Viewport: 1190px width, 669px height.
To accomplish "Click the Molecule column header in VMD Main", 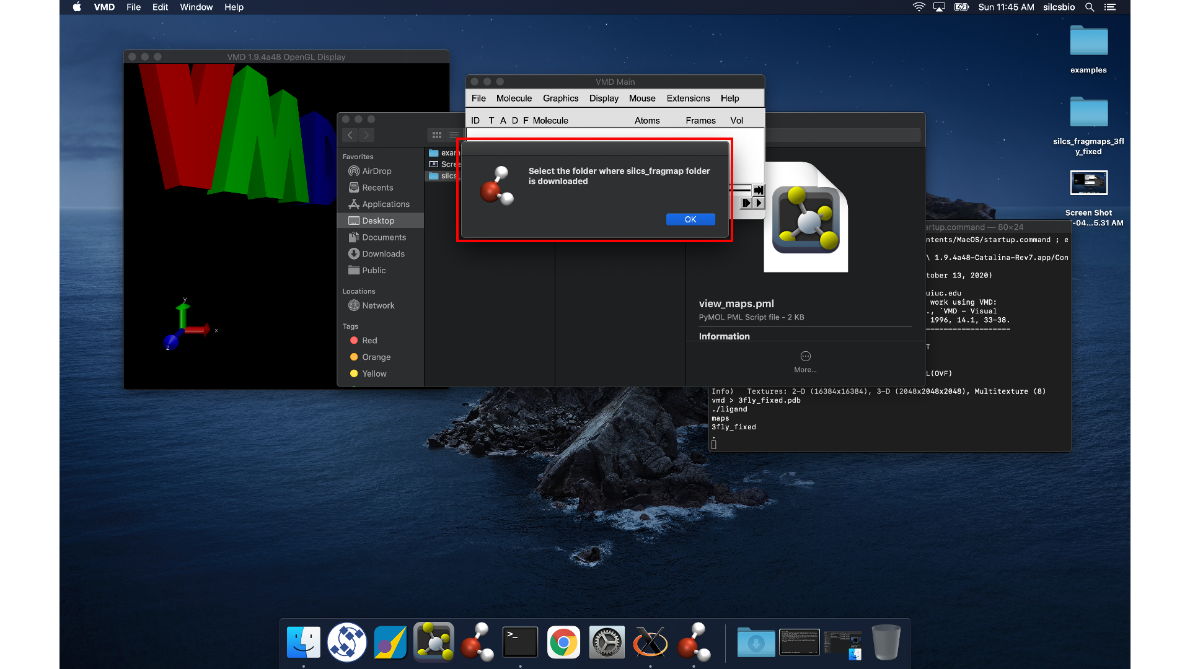I will [550, 120].
